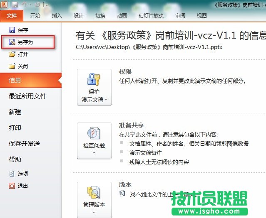Click the 准备共享 heading
Screen dimensions: 266x218
[132, 125]
